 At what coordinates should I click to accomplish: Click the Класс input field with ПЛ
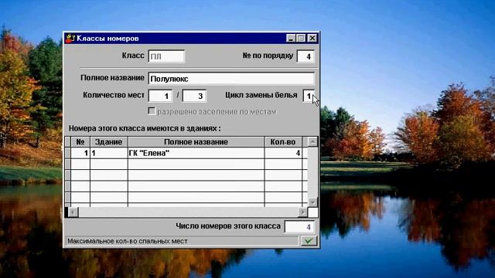[x=166, y=56]
